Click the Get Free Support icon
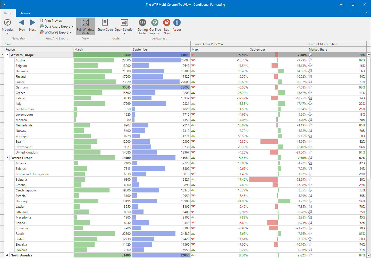The image size is (371, 258). point(155,22)
